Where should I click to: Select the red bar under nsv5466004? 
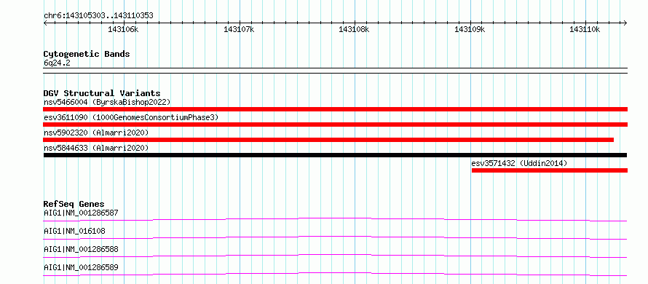click(335, 109)
